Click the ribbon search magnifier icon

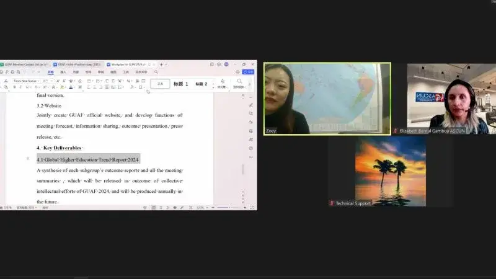click(x=156, y=72)
